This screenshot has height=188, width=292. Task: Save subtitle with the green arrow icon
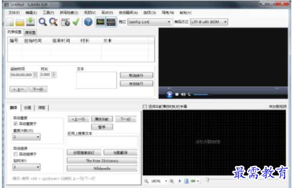31,22
